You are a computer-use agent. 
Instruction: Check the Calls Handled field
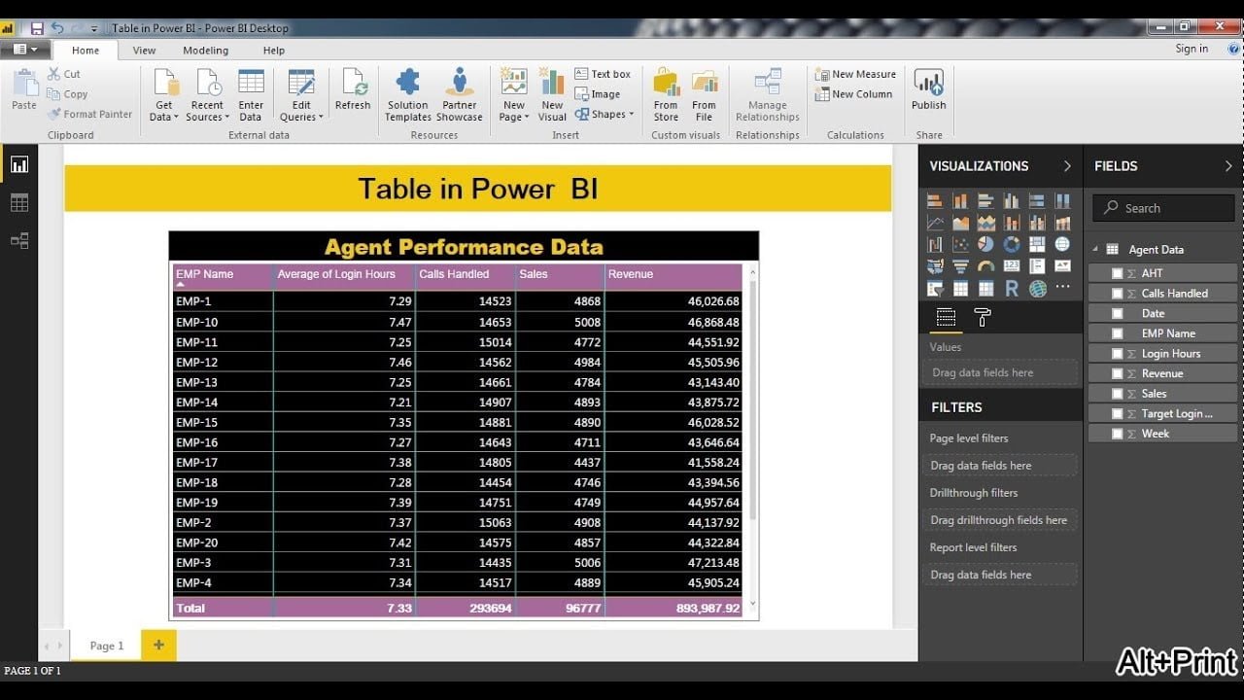pos(1118,294)
